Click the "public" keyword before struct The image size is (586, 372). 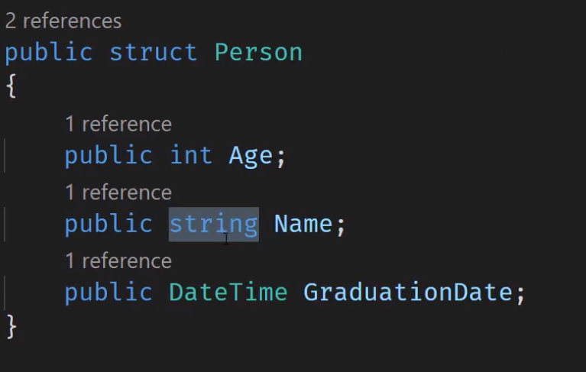(x=48, y=53)
